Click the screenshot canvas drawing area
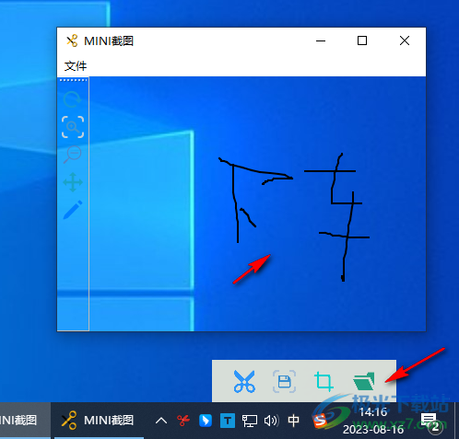Viewport: 459px width, 439px height. pos(257,204)
